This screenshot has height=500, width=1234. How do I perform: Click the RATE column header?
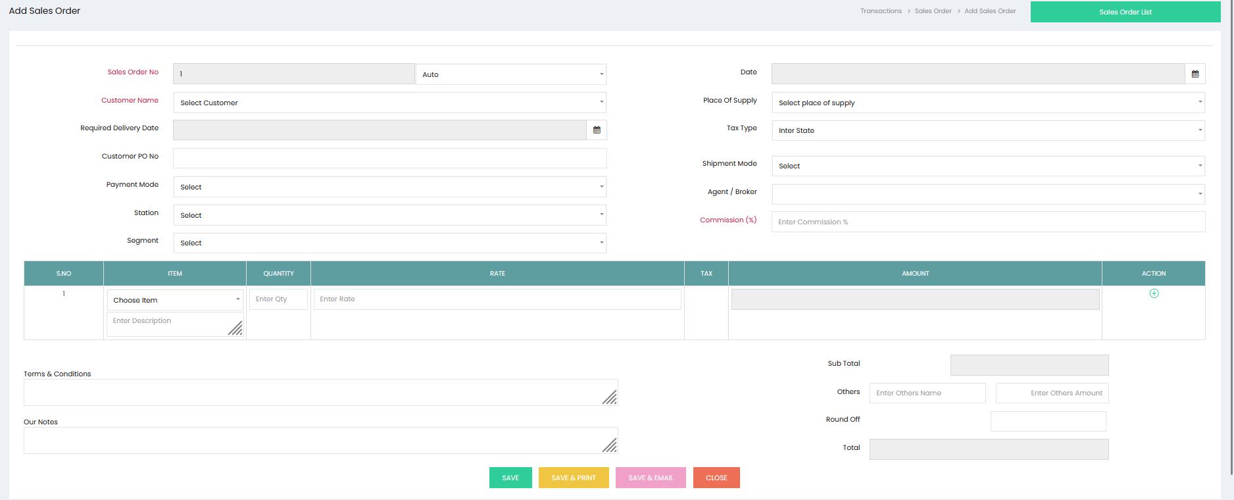(497, 274)
